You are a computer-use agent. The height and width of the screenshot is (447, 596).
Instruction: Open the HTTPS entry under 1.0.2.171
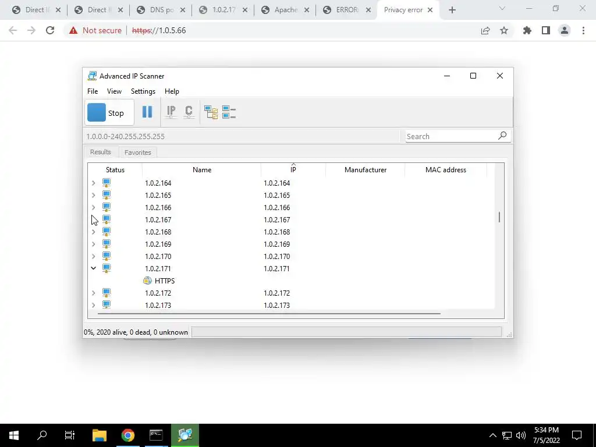165,281
